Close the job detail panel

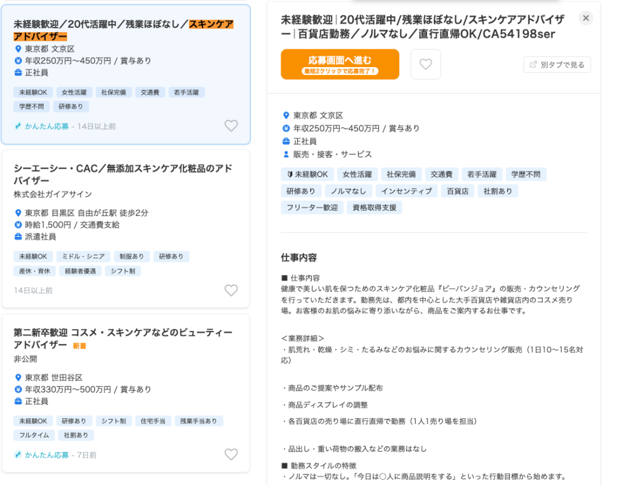[586, 18]
